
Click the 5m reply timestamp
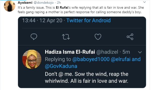(x=126, y=52)
